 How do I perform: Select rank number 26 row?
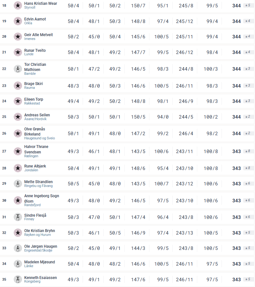click(4, 134)
